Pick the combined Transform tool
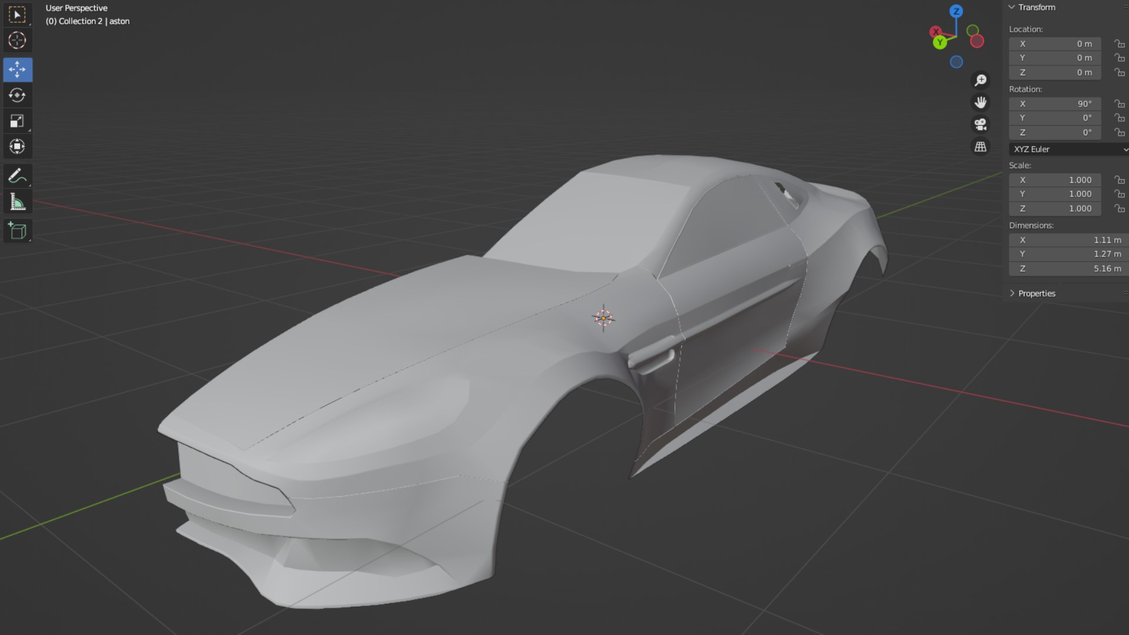The image size is (1129, 635). click(x=17, y=146)
